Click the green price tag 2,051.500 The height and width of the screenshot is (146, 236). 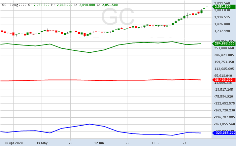pos(224,7)
